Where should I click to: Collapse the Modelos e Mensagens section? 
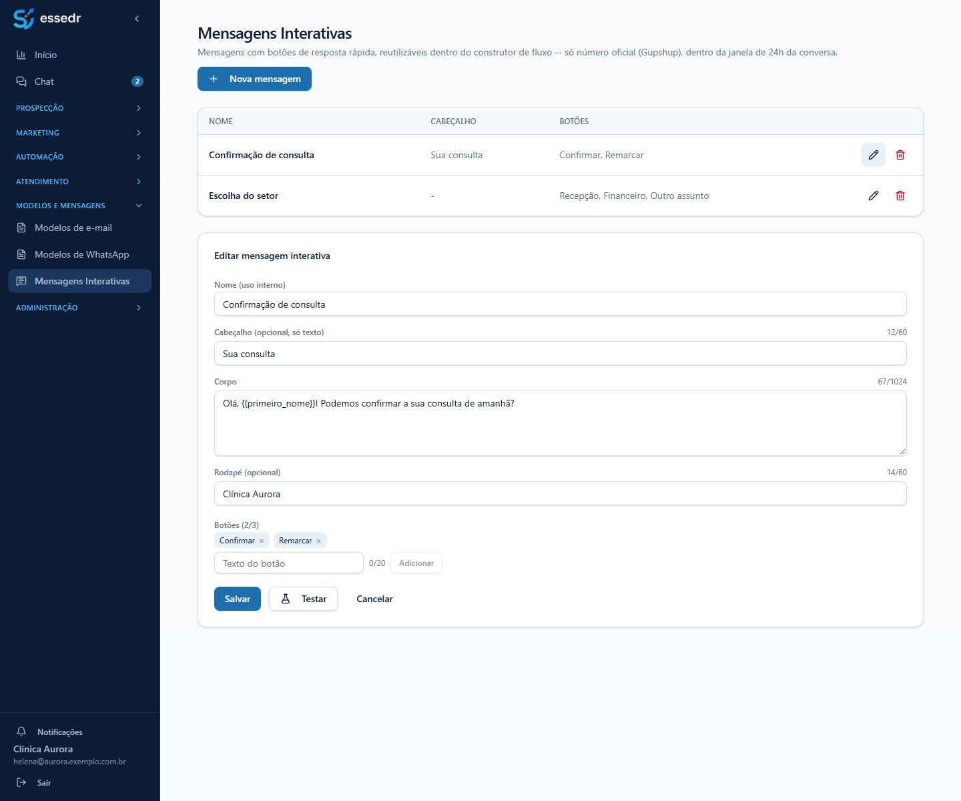pos(80,206)
